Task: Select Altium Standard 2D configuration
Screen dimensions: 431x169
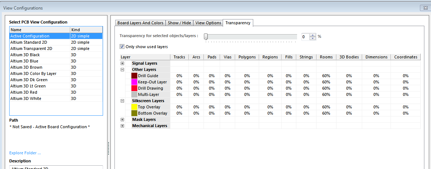Action: (56, 43)
